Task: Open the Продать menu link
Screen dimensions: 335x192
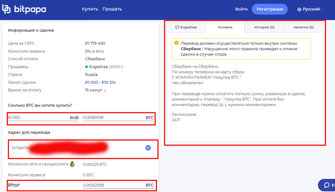Action: coord(112,9)
